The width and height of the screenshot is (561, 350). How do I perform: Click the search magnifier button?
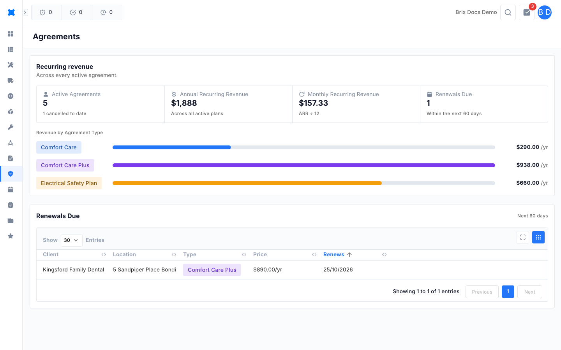508,12
